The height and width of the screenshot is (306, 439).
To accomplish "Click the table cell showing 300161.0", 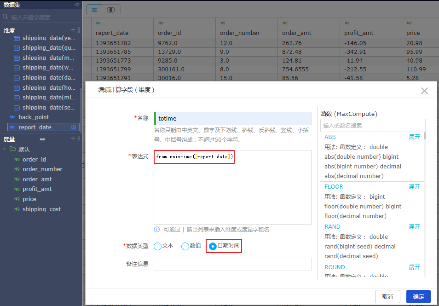I will click(x=185, y=69).
